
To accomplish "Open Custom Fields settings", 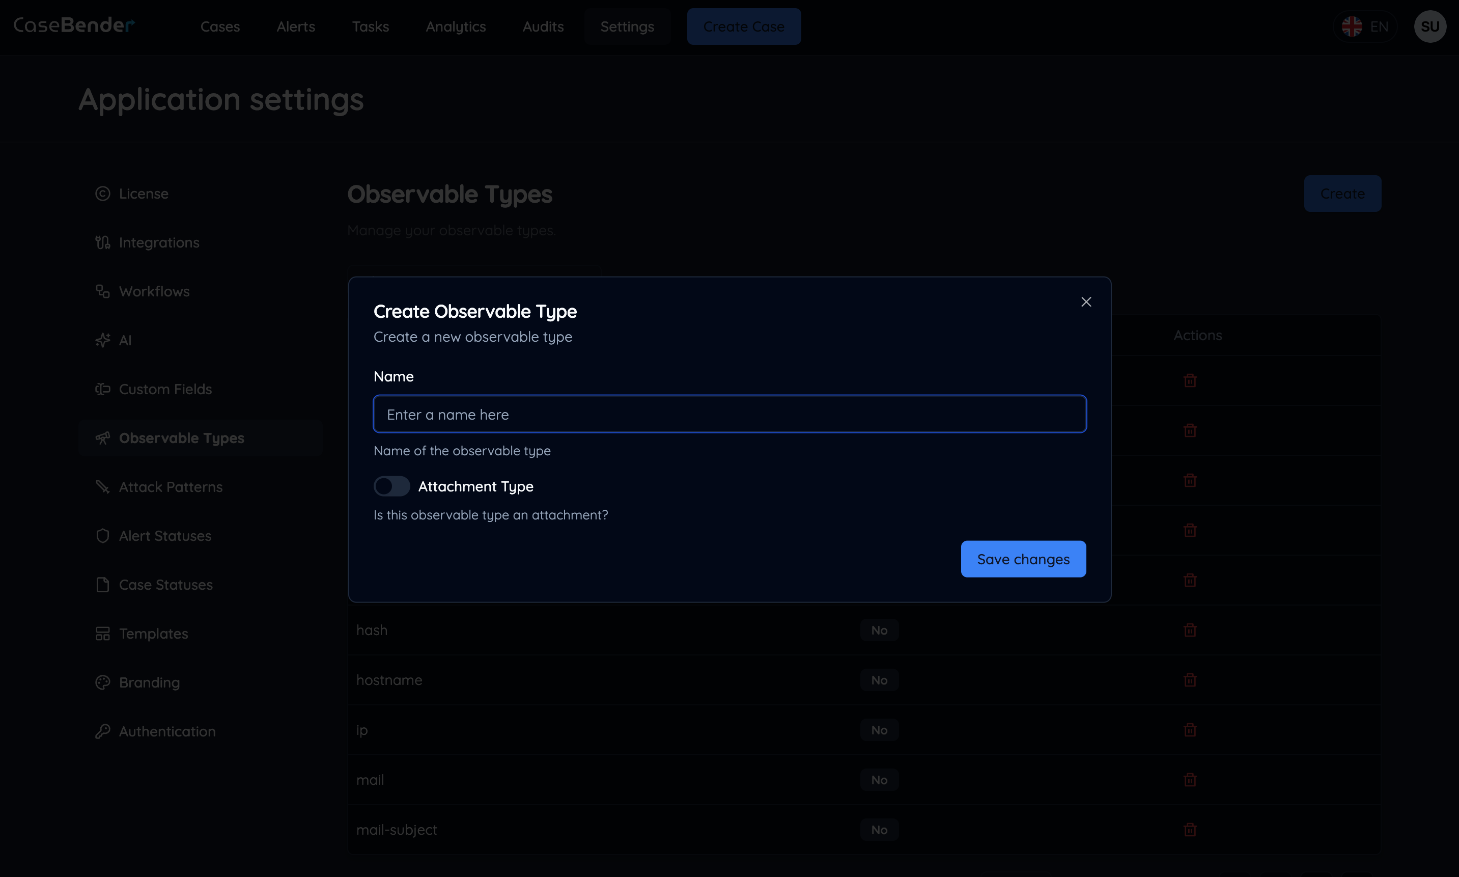I will coord(165,389).
